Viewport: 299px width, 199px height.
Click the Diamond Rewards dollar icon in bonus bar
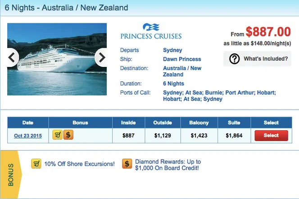(127, 164)
